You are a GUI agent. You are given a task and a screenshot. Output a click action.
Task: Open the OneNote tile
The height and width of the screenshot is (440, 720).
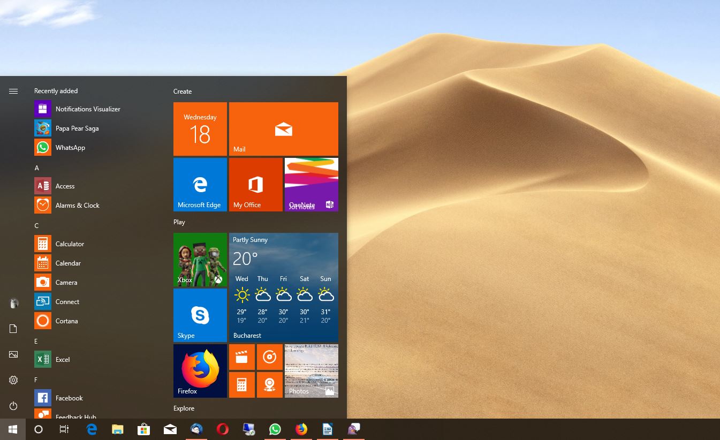click(312, 185)
